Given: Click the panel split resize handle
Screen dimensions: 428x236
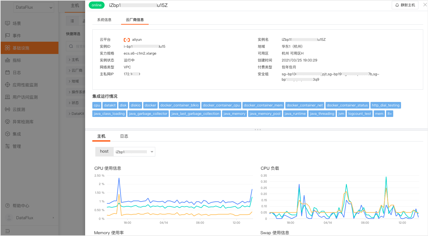Looking at the screenshot, I should coord(257,130).
